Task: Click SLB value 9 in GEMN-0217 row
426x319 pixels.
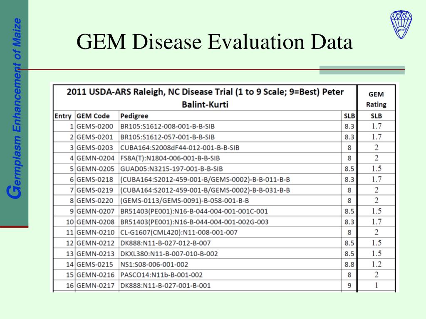Action: (x=349, y=285)
